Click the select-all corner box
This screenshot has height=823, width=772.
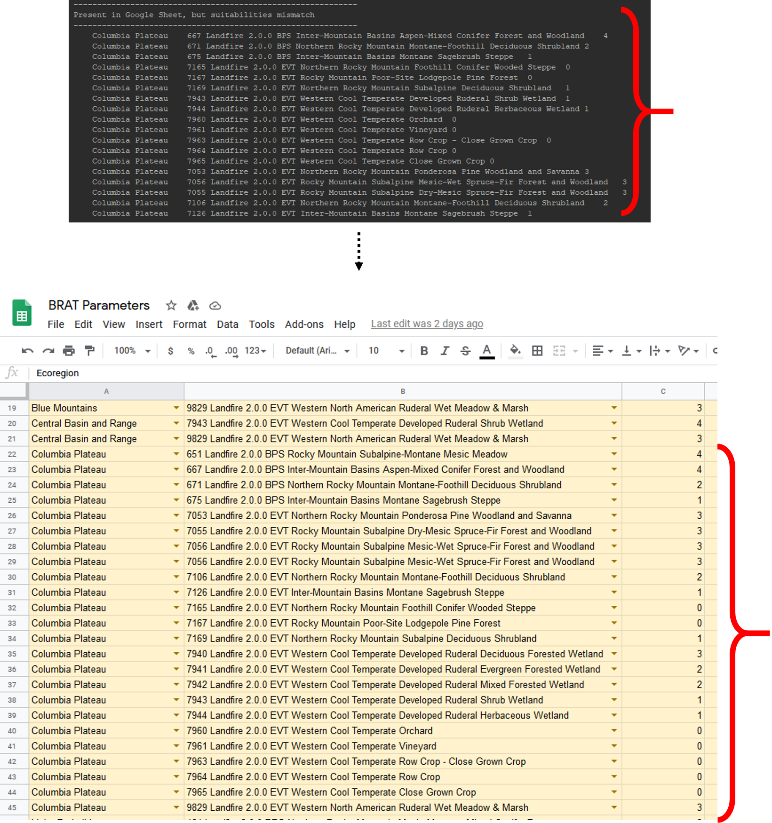(x=14, y=391)
